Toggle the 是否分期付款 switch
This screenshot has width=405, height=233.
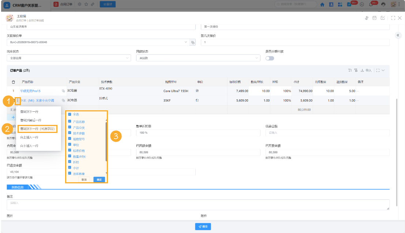point(270,58)
